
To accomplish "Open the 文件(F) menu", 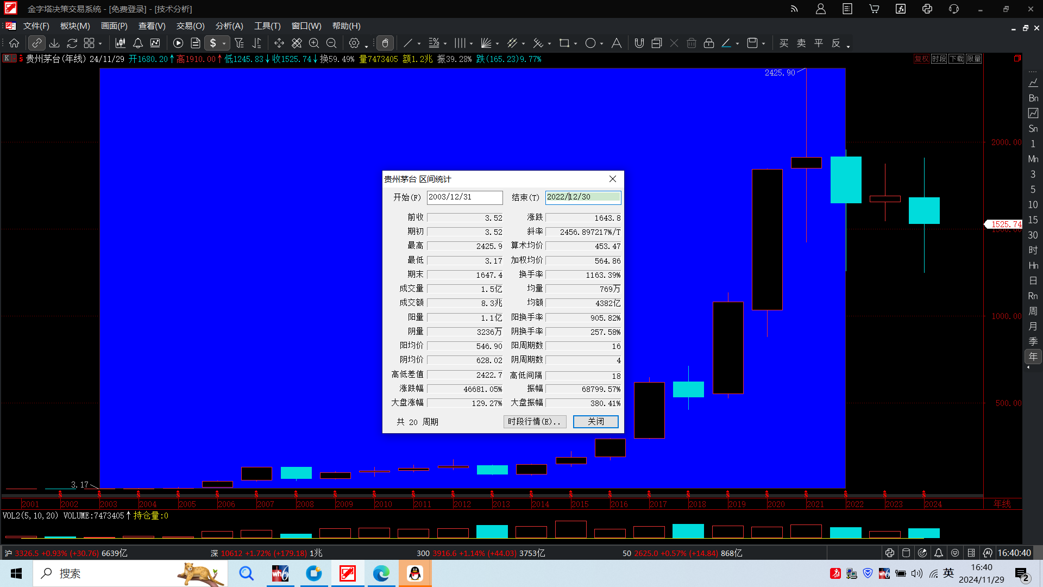I will (36, 26).
